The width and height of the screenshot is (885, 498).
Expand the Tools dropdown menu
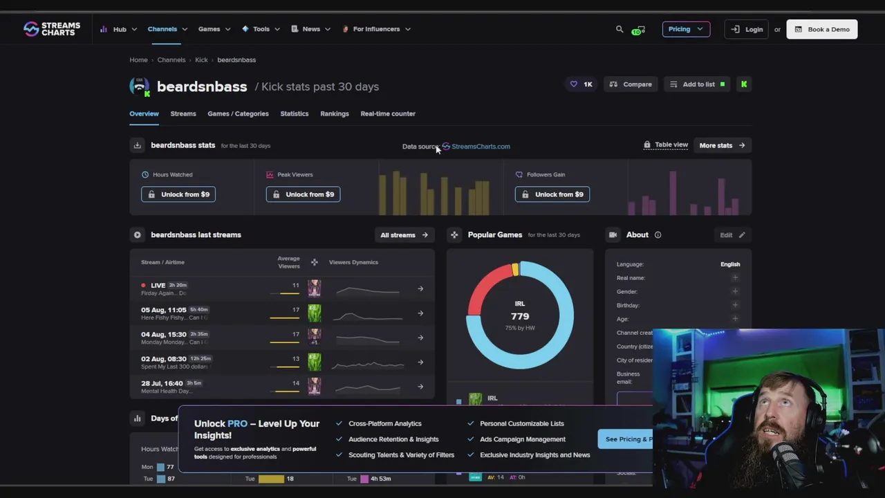pyautogui.click(x=261, y=29)
